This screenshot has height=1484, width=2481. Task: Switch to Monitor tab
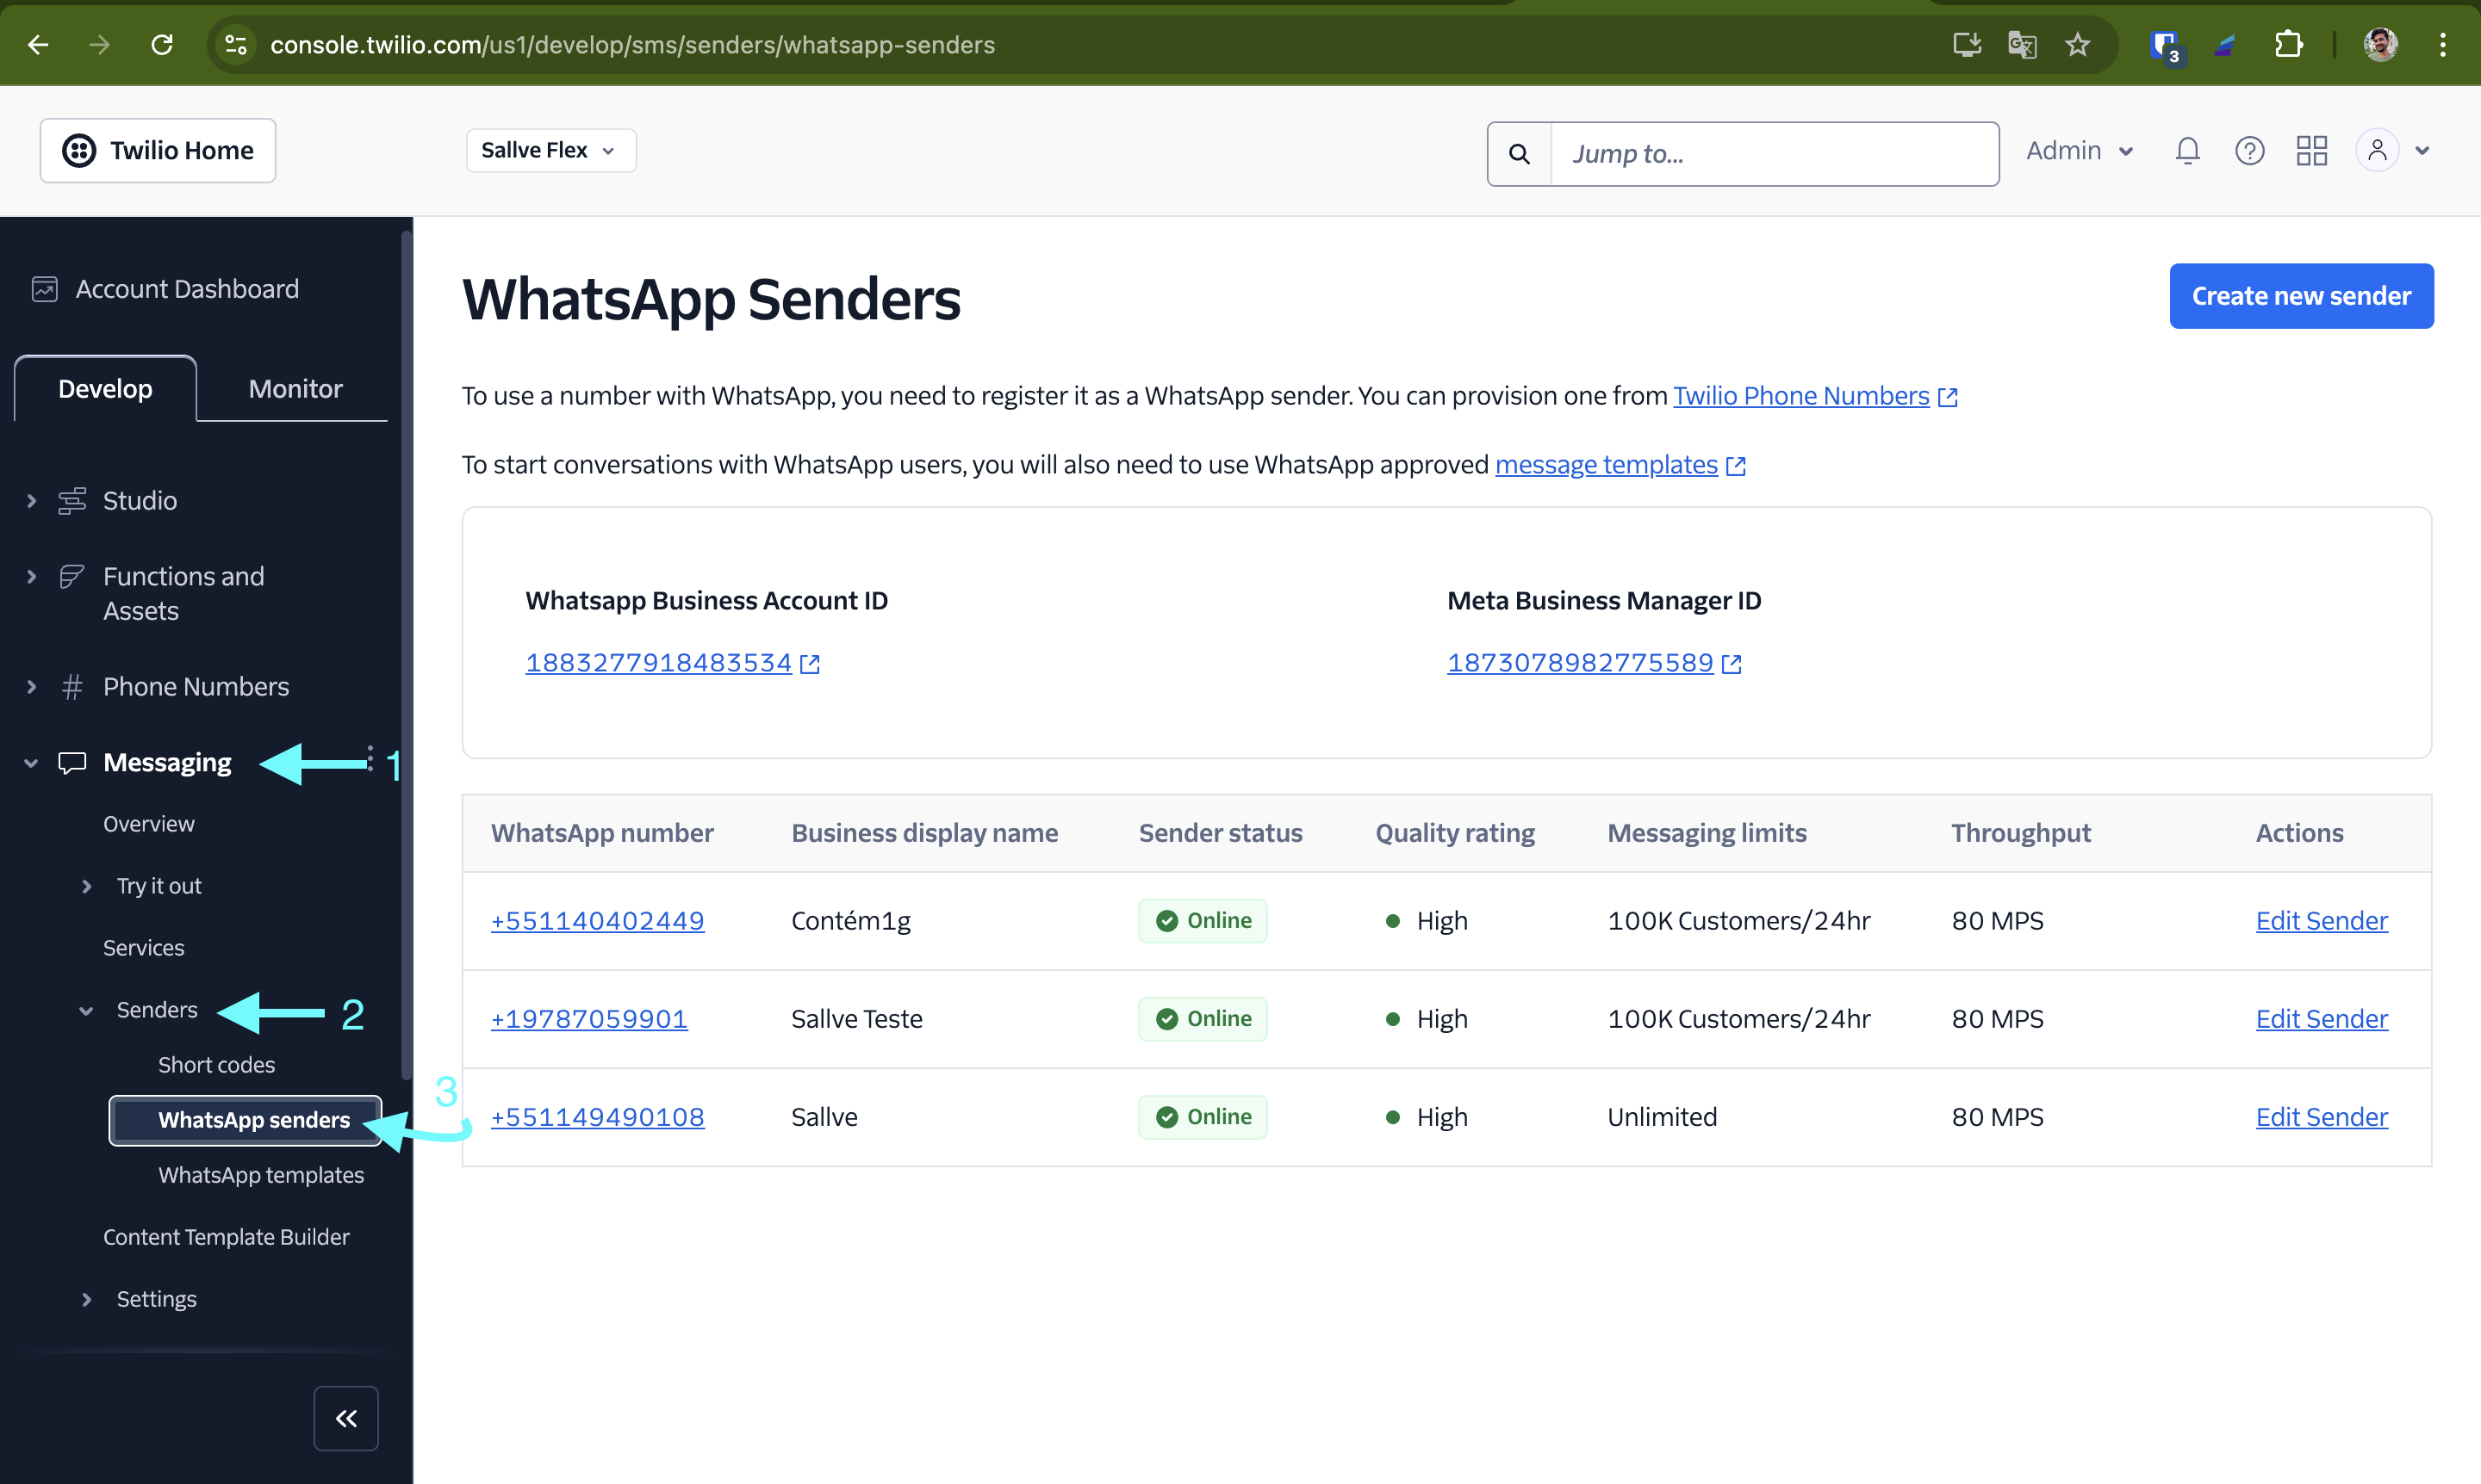point(295,389)
